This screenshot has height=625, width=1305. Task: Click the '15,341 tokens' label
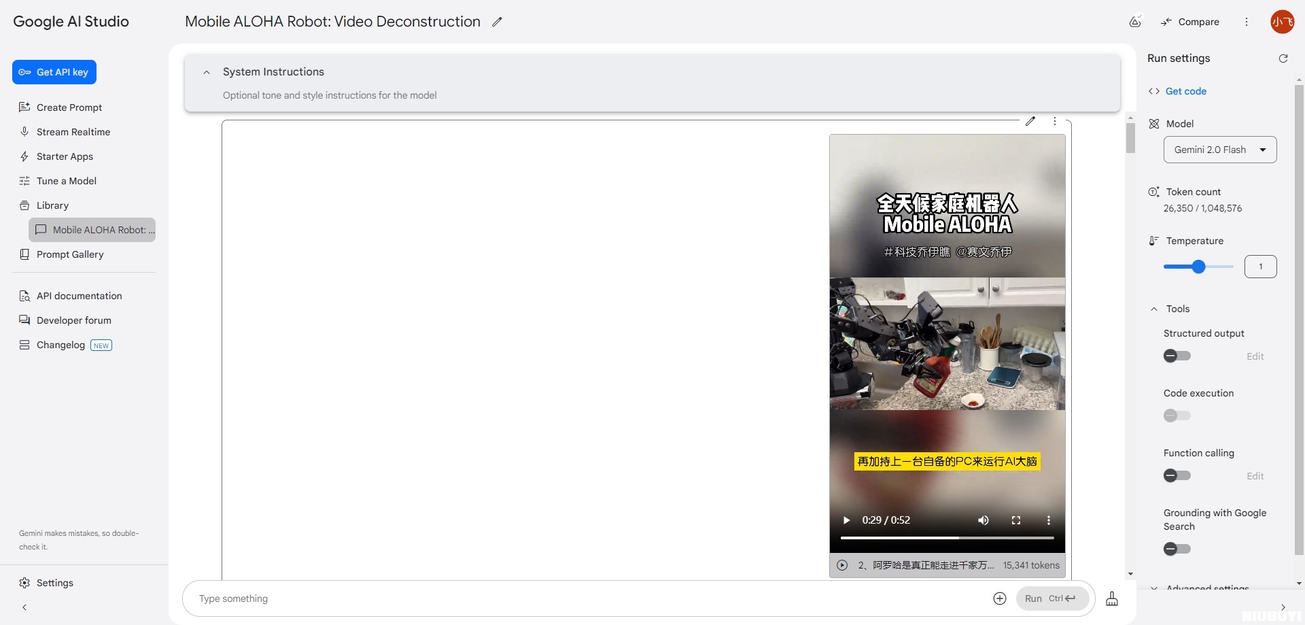pyautogui.click(x=1031, y=565)
